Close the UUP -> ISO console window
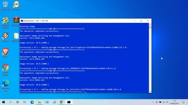 148,21
